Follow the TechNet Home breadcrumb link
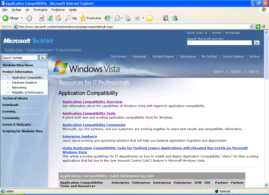 point(13,50)
